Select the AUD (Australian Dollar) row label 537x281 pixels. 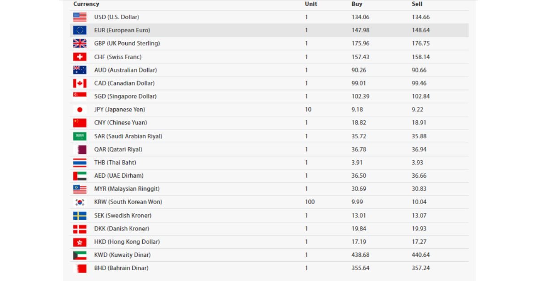click(x=126, y=70)
